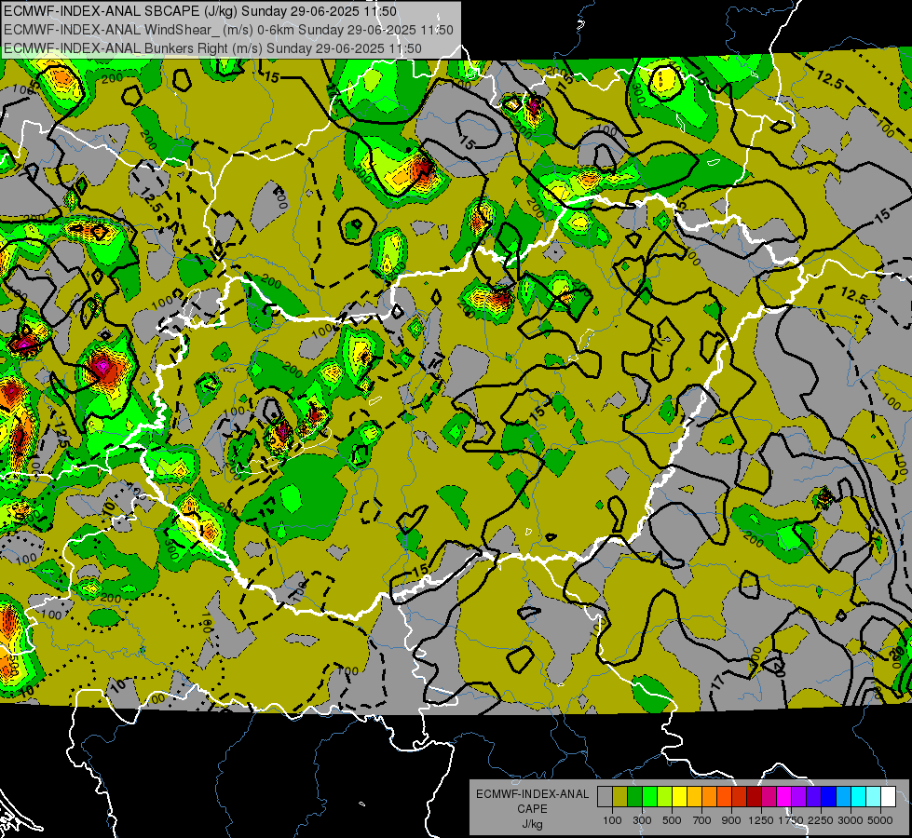Click the grey swatch in the CAPE legend
912x838 pixels.
point(605,797)
